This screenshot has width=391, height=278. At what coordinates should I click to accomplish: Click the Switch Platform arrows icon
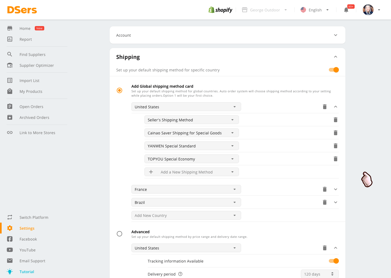(10, 217)
